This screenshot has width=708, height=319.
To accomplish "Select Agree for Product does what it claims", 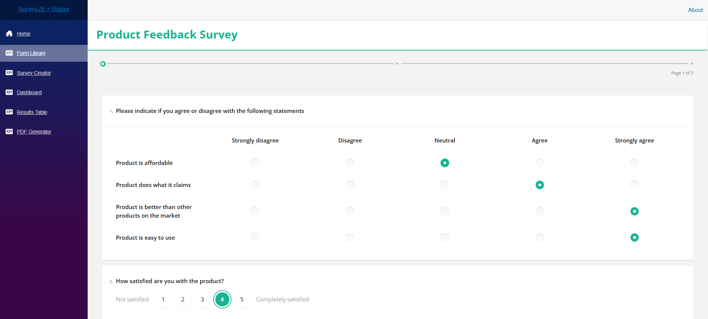I will pyautogui.click(x=539, y=185).
